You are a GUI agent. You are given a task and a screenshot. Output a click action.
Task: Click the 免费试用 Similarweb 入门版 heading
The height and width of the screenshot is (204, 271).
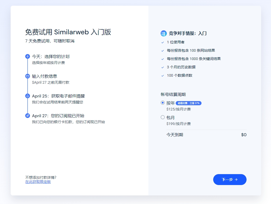[x=68, y=32]
